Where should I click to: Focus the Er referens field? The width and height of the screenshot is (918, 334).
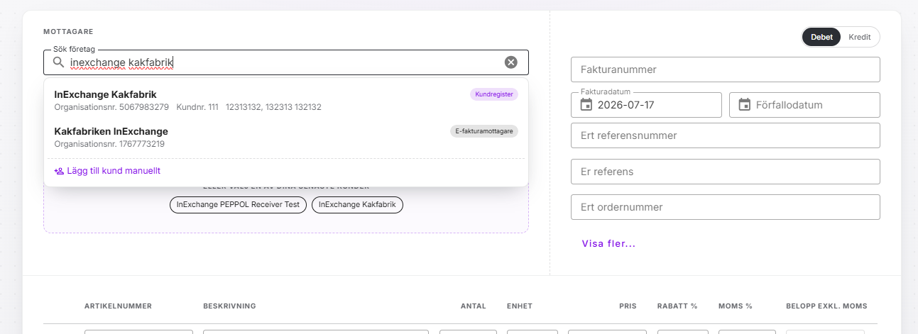coord(726,172)
